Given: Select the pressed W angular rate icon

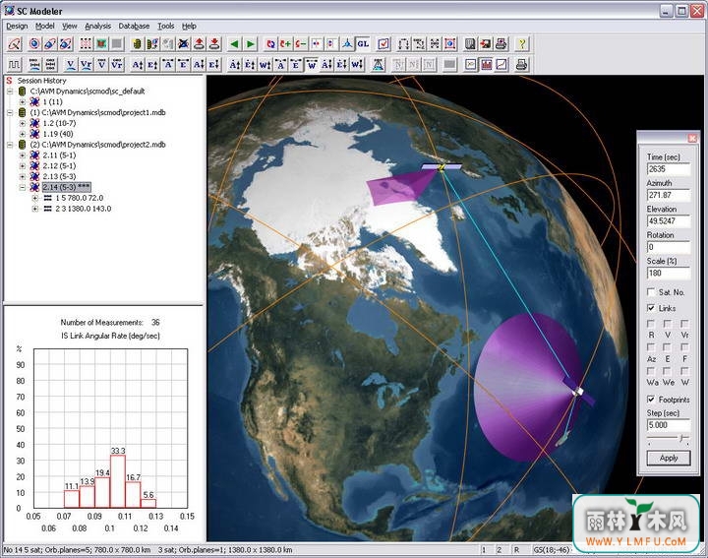Looking at the screenshot, I should tap(312, 65).
